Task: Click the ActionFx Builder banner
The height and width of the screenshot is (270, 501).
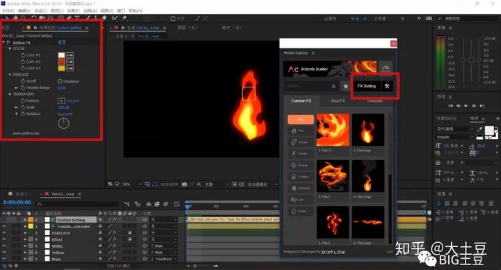Action: pyautogui.click(x=330, y=69)
